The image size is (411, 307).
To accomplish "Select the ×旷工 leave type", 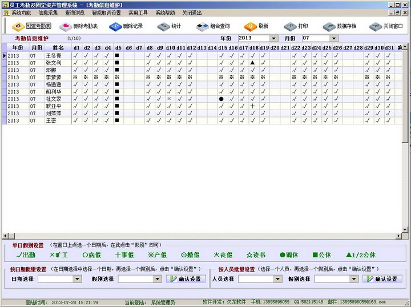I will [x=59, y=255].
